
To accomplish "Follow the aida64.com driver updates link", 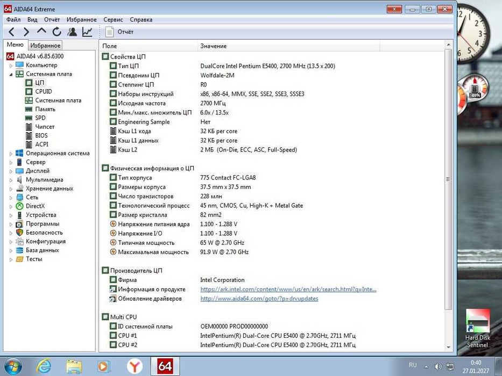I will click(x=259, y=299).
